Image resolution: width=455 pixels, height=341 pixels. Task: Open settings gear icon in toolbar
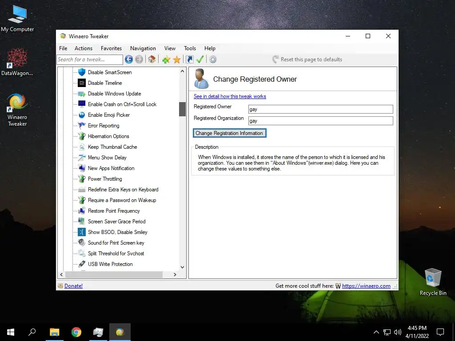coord(213,59)
